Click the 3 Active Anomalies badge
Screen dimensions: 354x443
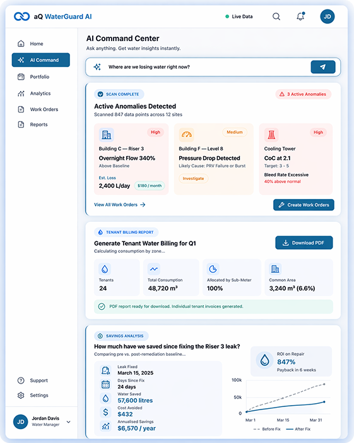(x=304, y=94)
